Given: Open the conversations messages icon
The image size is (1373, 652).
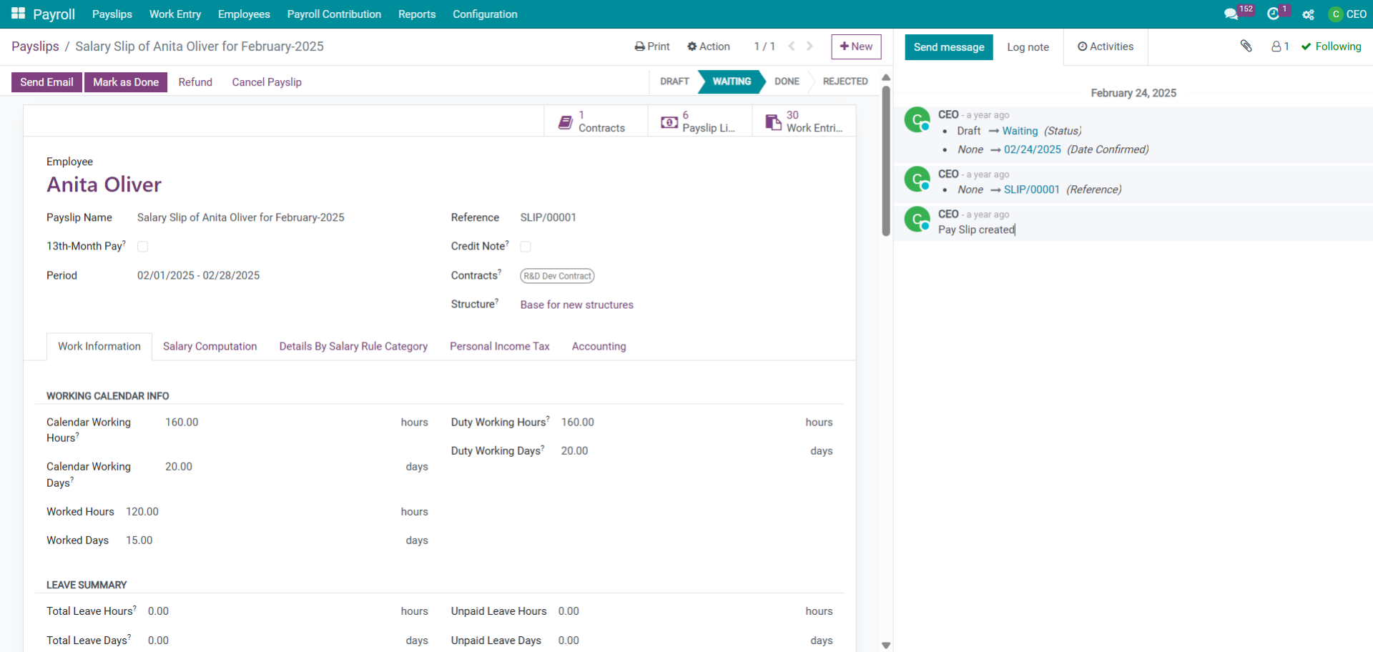Looking at the screenshot, I should (1231, 14).
